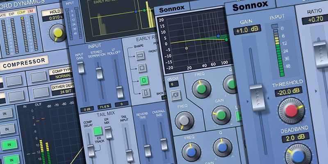This screenshot has height=164, width=328.
Task: Click the RATIO fader handle
Action: pos(321,54)
